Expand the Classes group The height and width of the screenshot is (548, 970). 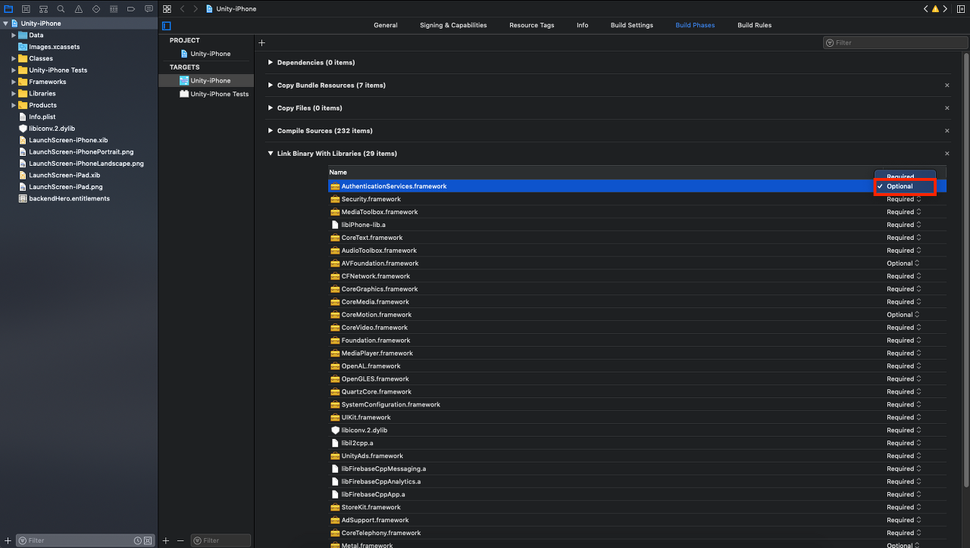click(x=14, y=58)
